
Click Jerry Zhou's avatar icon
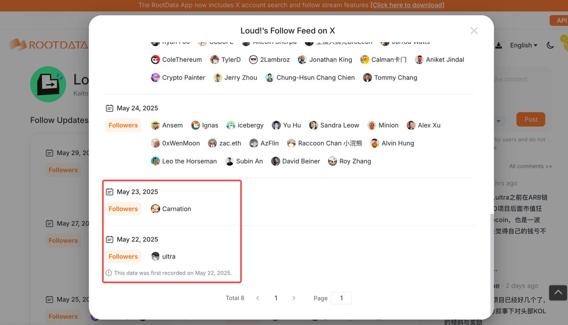(218, 78)
